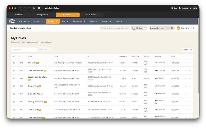Open the chart analytics icon in title bar
This screenshot has width=206, height=128.
point(34,8)
